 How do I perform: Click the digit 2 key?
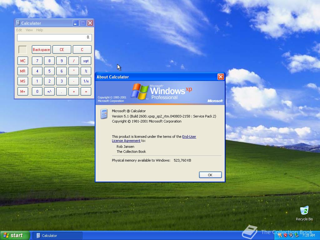click(x=49, y=81)
